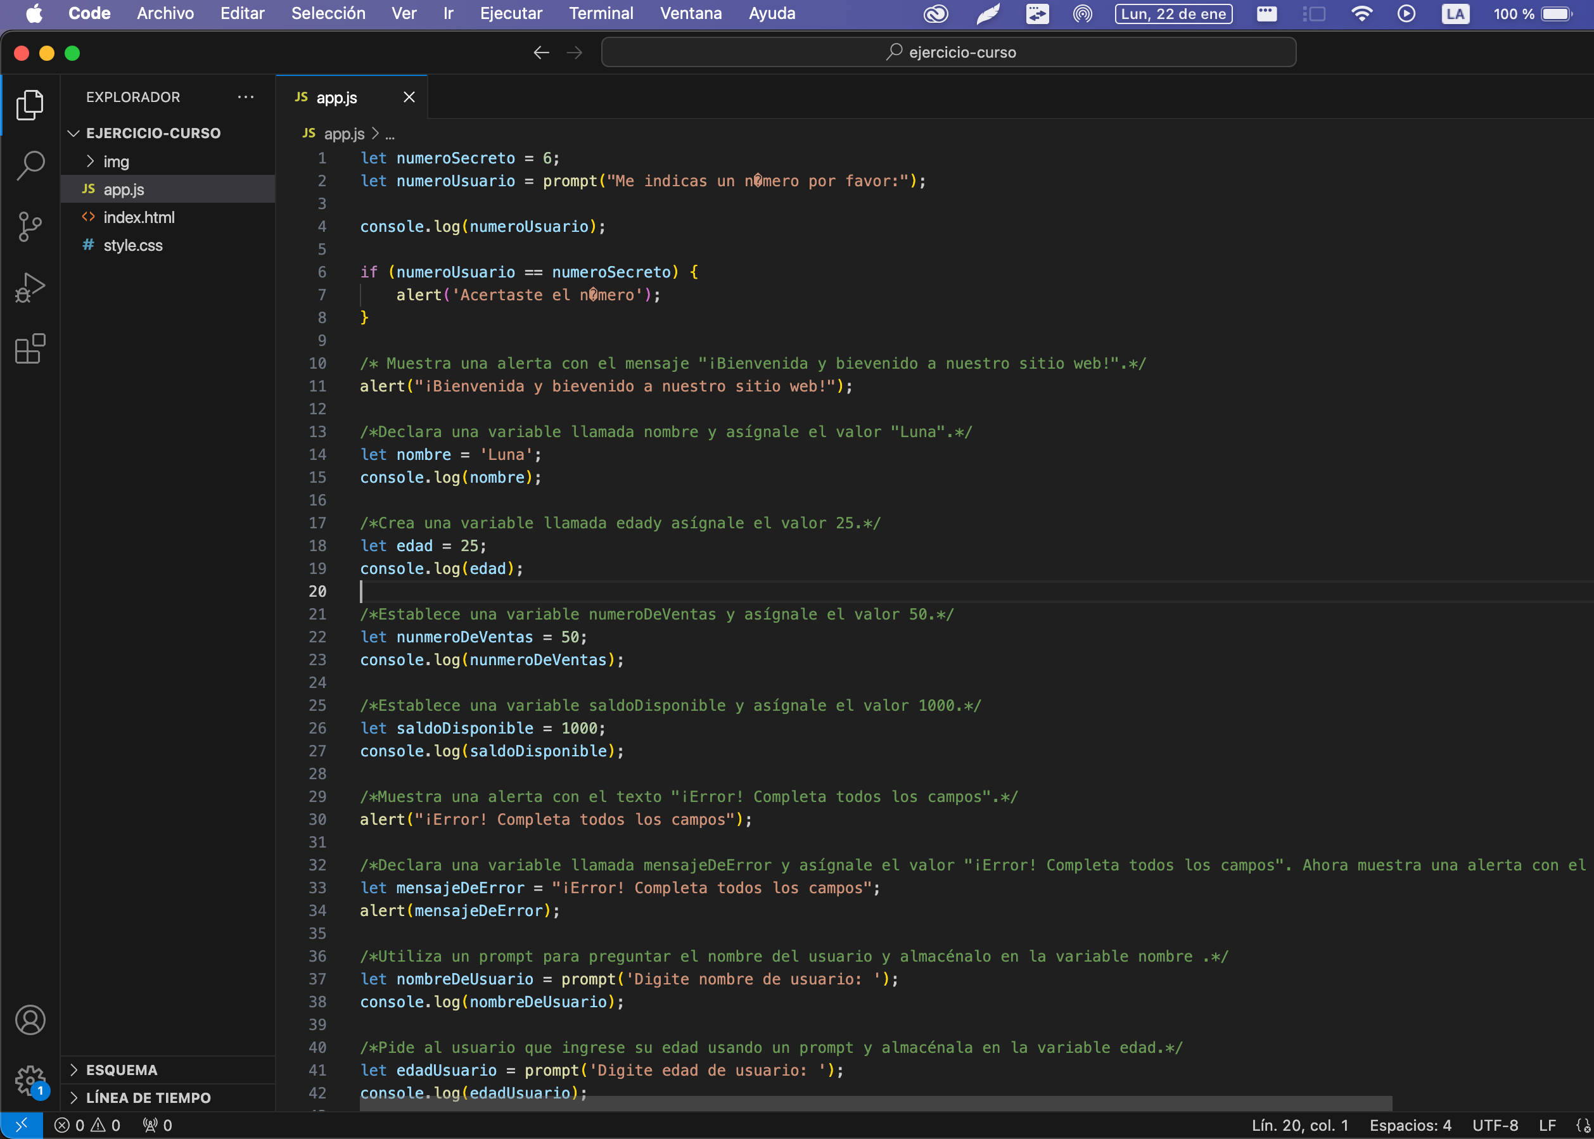The width and height of the screenshot is (1594, 1139).
Task: Click the battery status icon
Action: pos(1556,13)
